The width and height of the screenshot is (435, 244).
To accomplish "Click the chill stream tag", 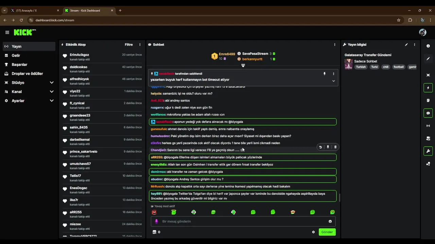I will [x=385, y=67].
